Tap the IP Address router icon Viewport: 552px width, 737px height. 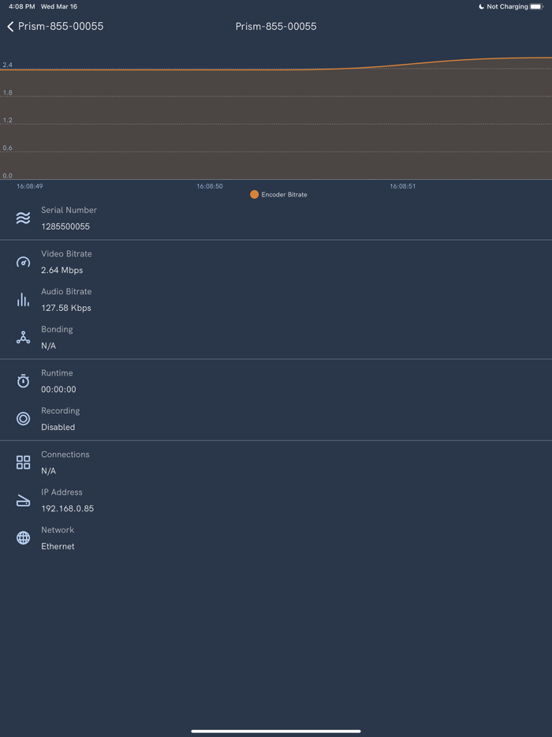[x=23, y=501]
